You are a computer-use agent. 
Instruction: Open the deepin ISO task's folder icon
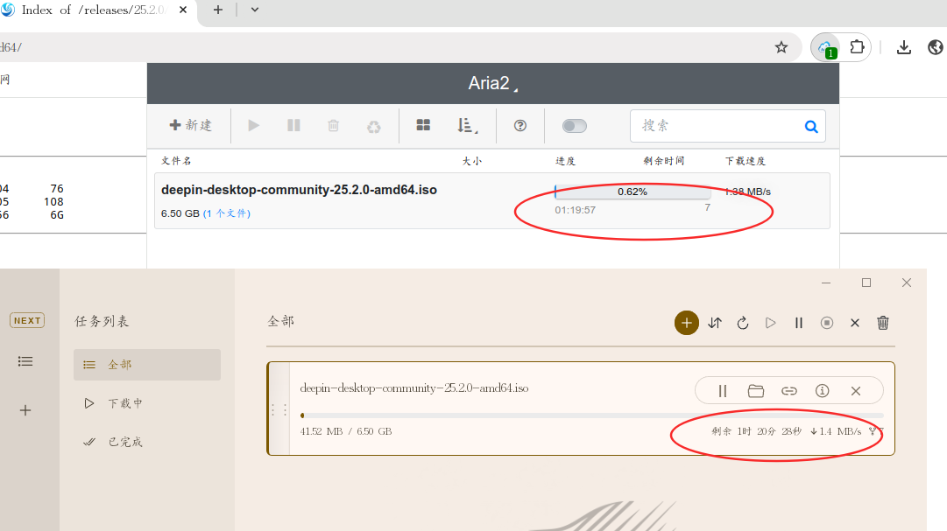755,391
